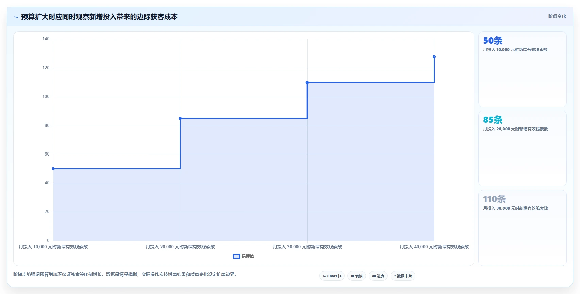Click the y-axis tick label 100

pos(46,97)
